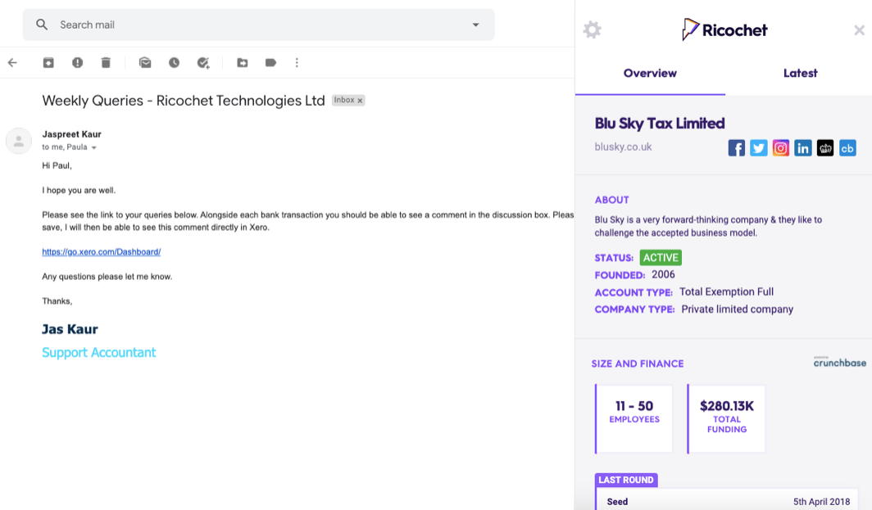Screen dimensions: 872x510
Task: Click company type Private limited company
Action: click(x=738, y=309)
